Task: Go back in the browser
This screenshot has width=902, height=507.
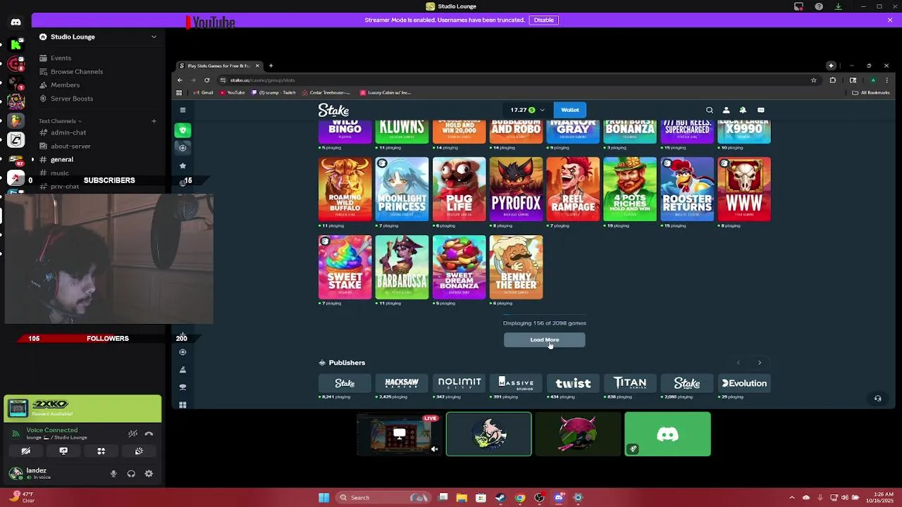Action: (x=180, y=80)
